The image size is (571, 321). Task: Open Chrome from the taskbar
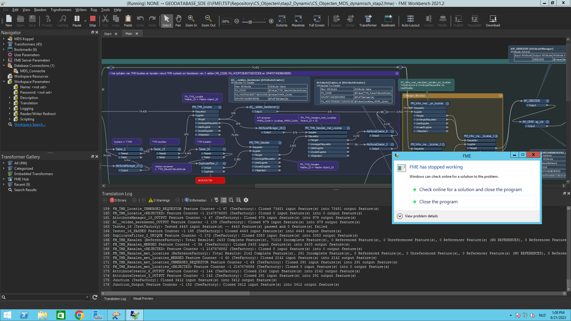coord(79,315)
